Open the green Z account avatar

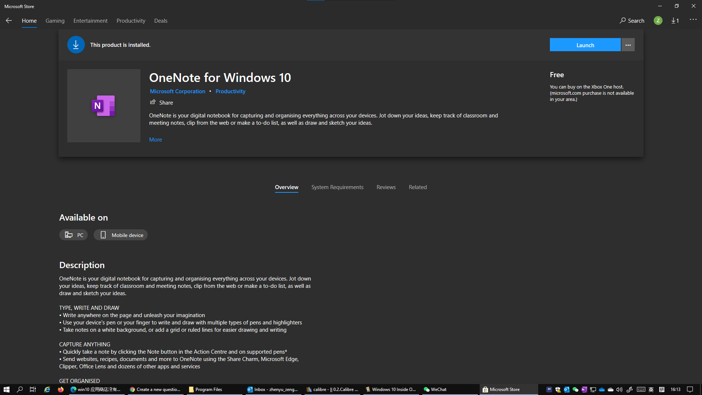pyautogui.click(x=658, y=20)
